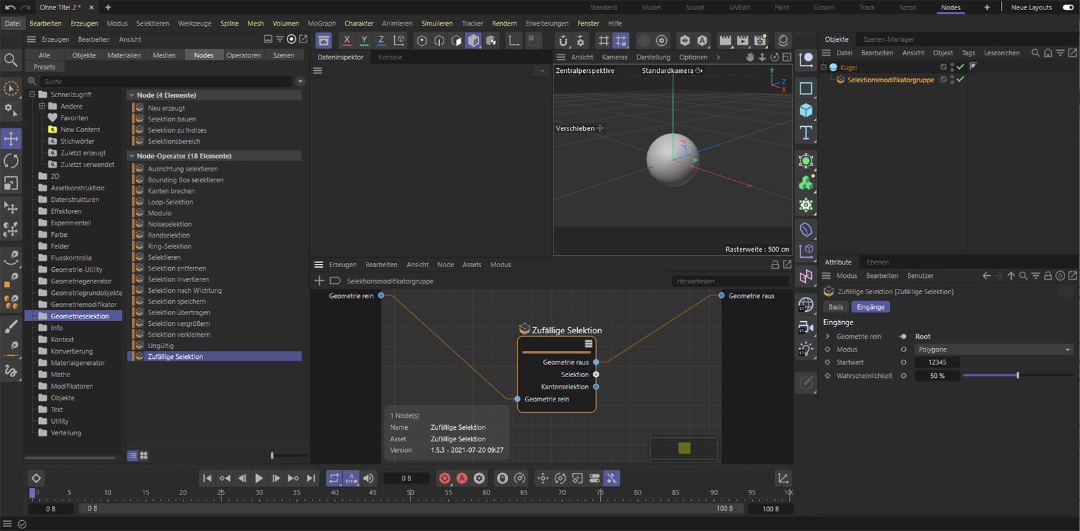Open the Modus dropdown showing Polygone
The image size is (1080, 531).
pos(993,350)
